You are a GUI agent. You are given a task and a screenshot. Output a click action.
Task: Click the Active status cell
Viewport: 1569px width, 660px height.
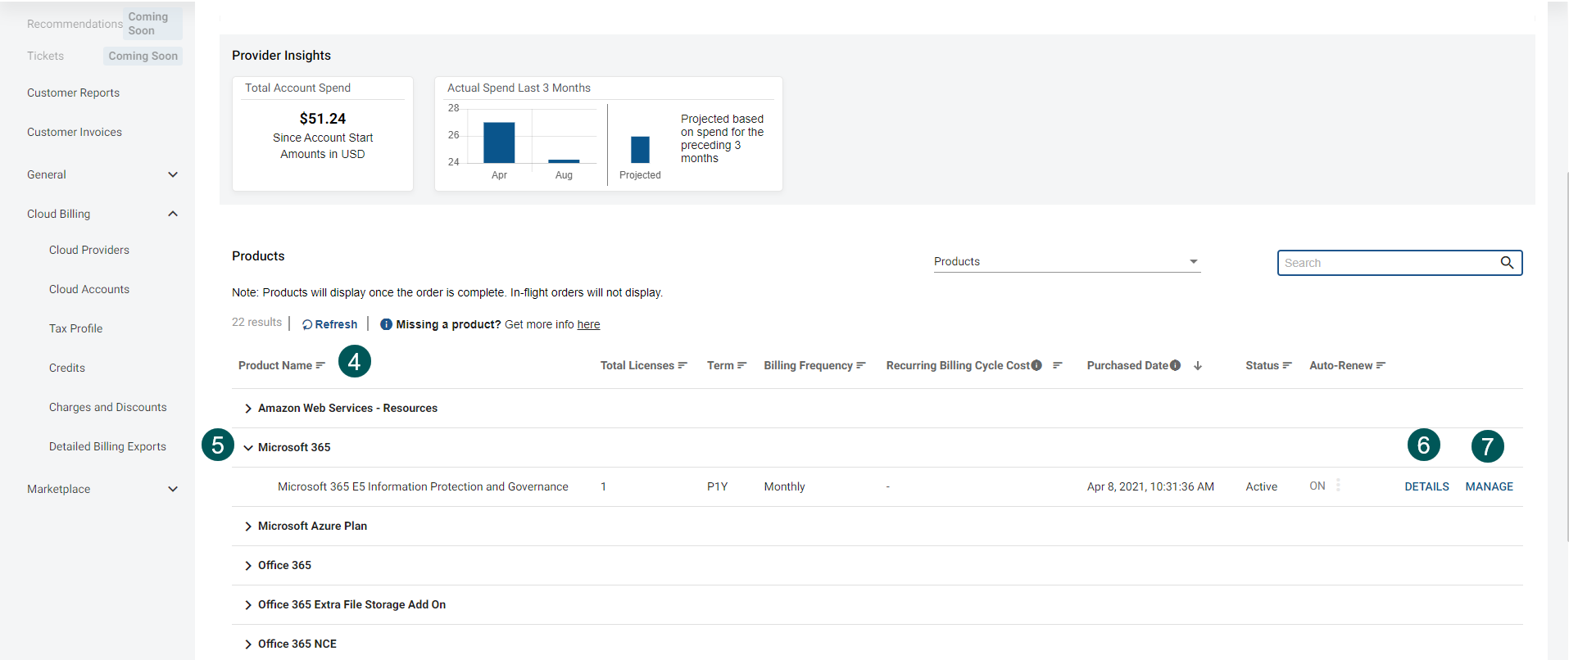tap(1262, 486)
